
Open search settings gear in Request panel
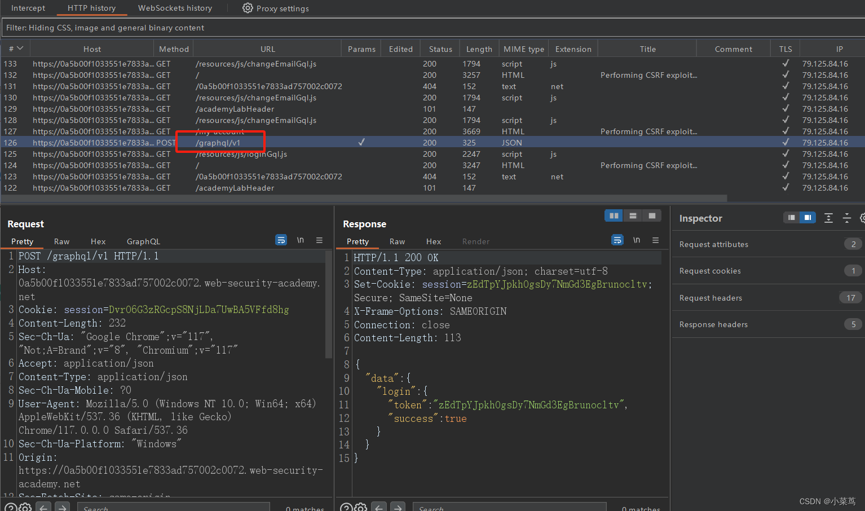coord(25,507)
